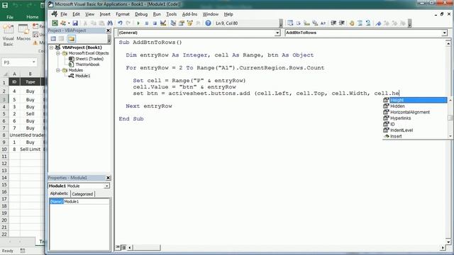
Task: Switch to Categorized properties tab
Action: pos(82,194)
